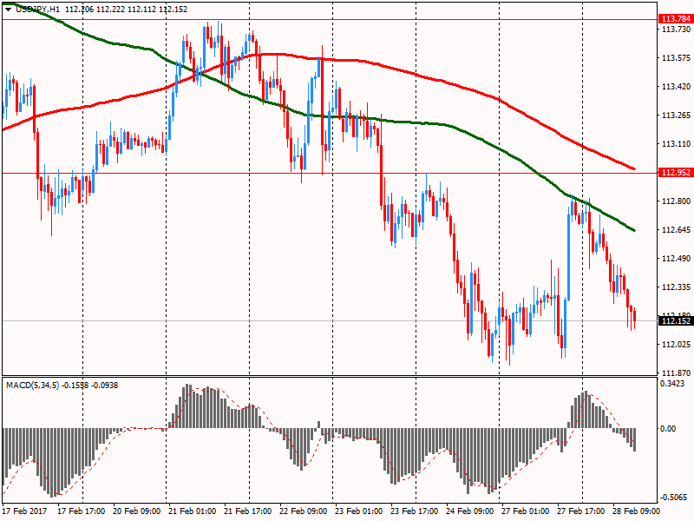Select the 17 Feb 2017 time label
This screenshot has width=694, height=521.
pyautogui.click(x=23, y=511)
